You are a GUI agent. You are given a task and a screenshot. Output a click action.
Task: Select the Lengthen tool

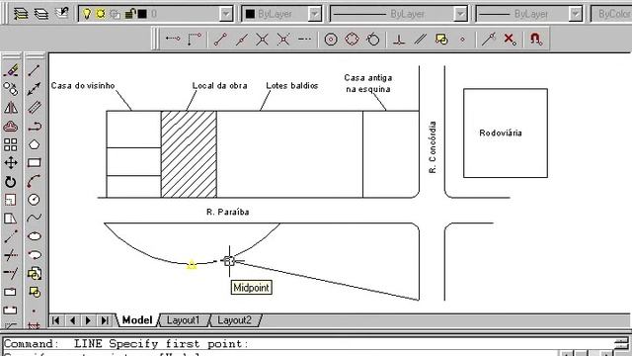[11, 237]
